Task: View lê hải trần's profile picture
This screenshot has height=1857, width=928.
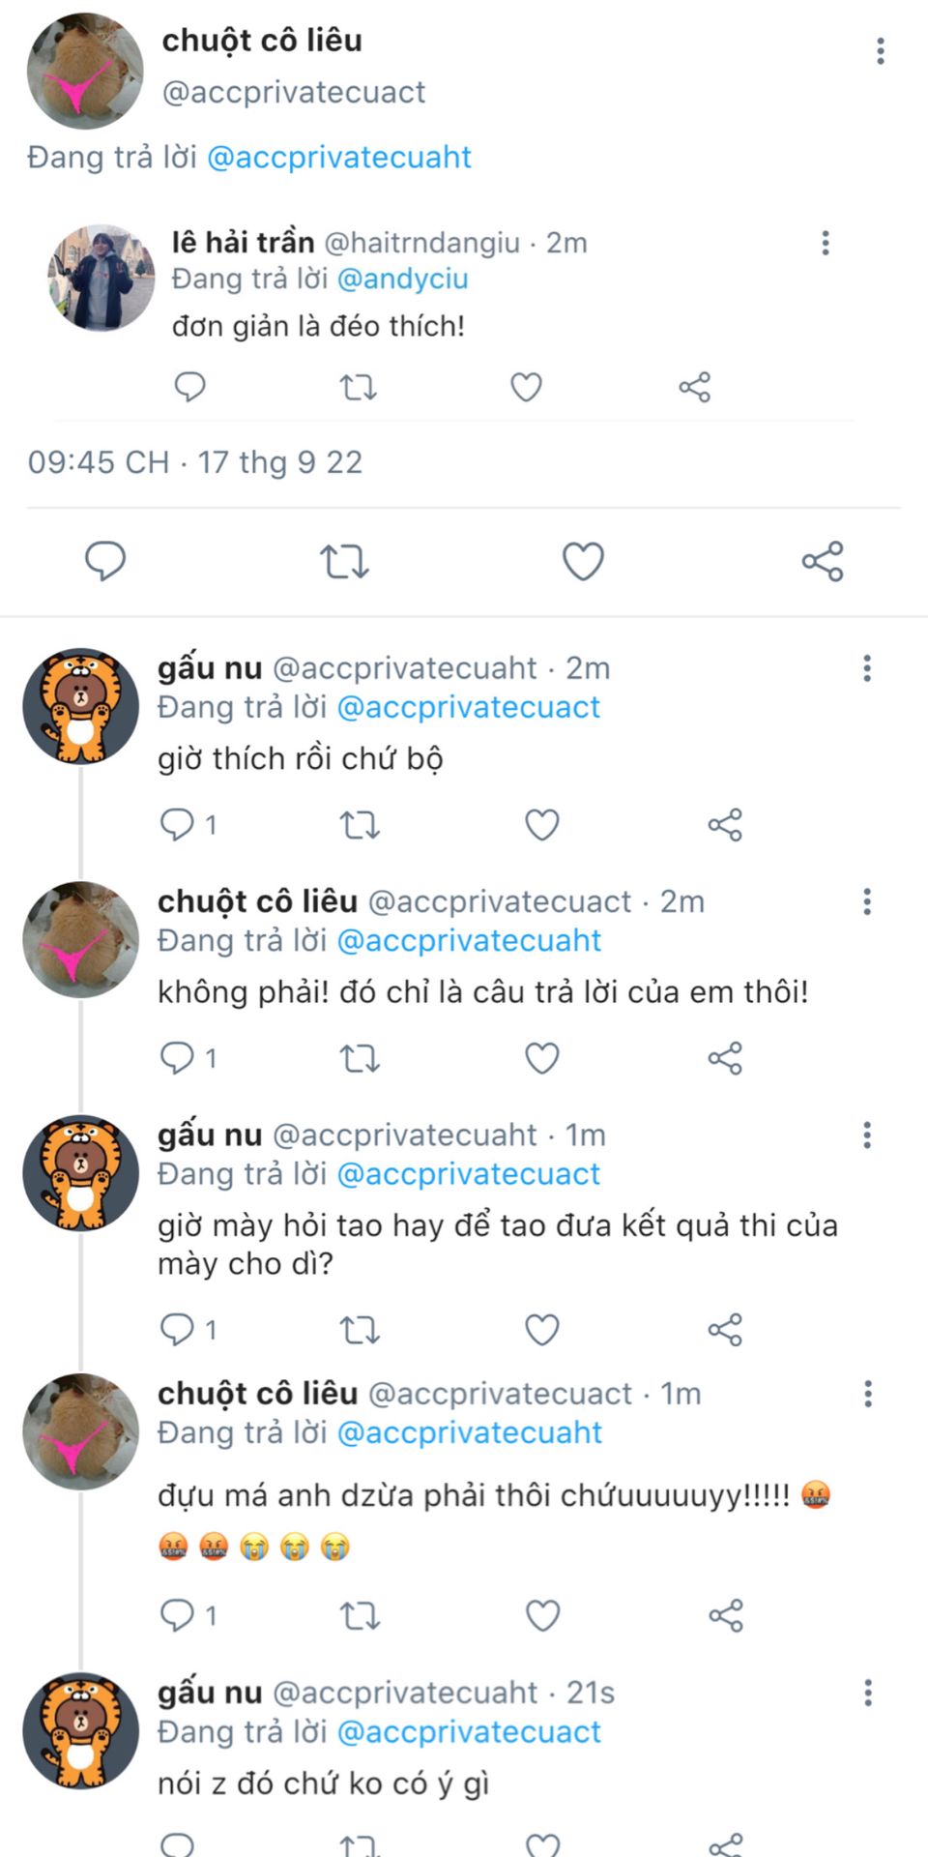Action: 101,279
